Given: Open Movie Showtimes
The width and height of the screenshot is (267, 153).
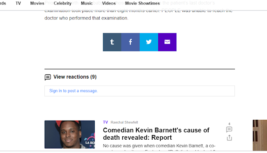Looking at the screenshot, I should point(142,3).
